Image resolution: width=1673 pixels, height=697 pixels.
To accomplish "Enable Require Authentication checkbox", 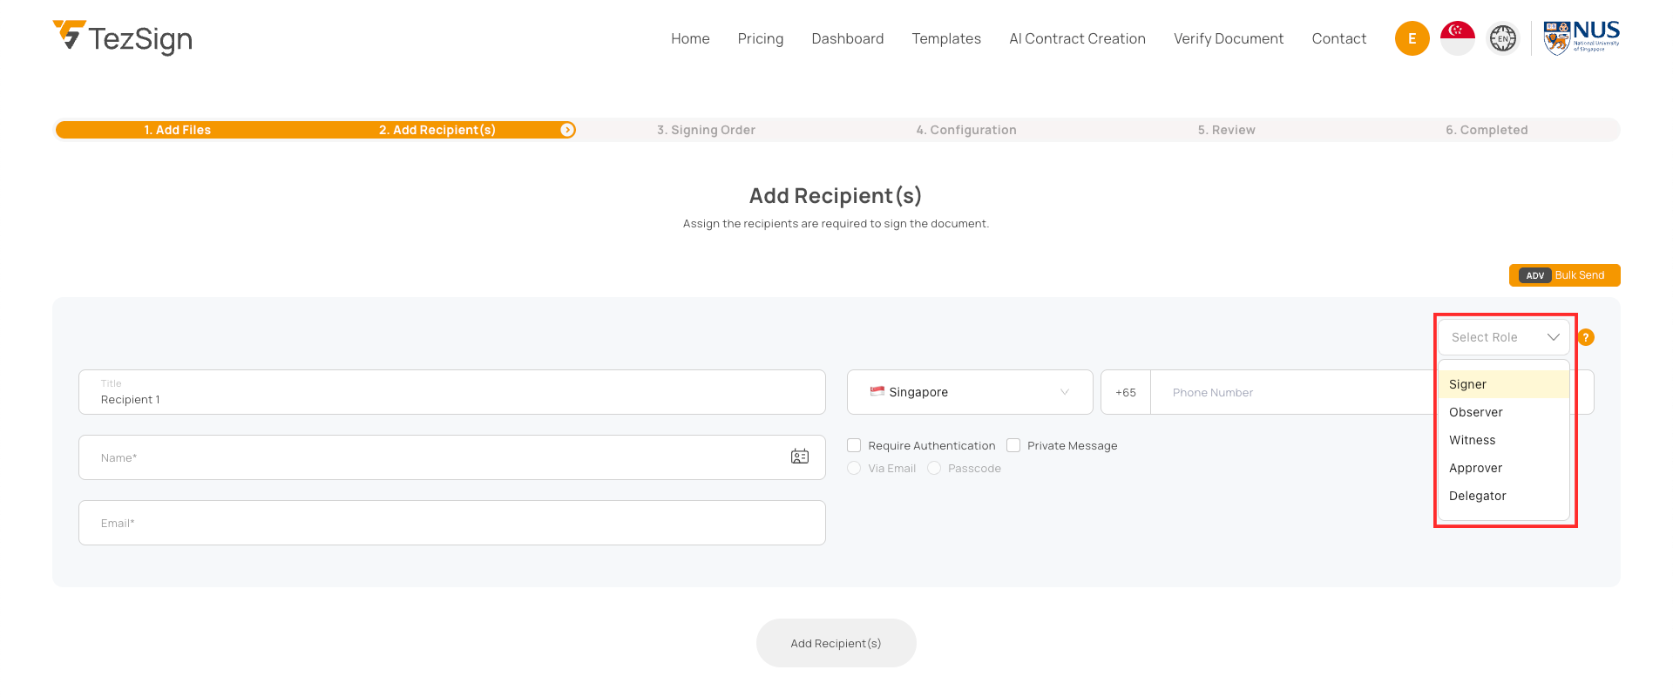I will click(854, 445).
